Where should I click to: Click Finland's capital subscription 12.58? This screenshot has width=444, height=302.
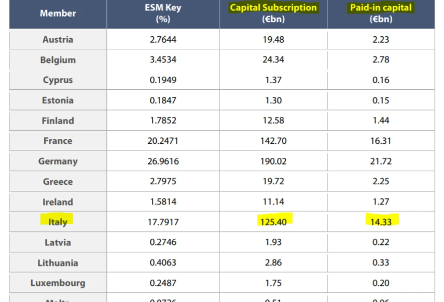pos(273,120)
